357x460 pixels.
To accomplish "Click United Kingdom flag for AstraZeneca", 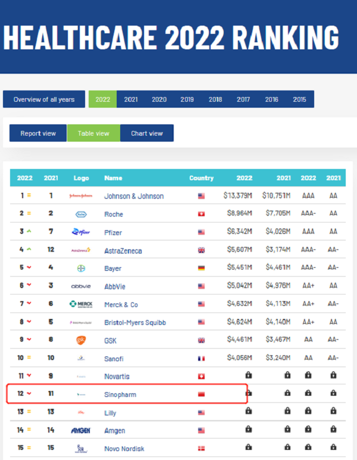I will 201,251.
